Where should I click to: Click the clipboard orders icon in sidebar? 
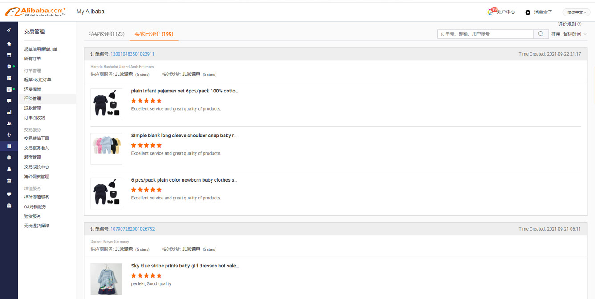click(x=9, y=146)
